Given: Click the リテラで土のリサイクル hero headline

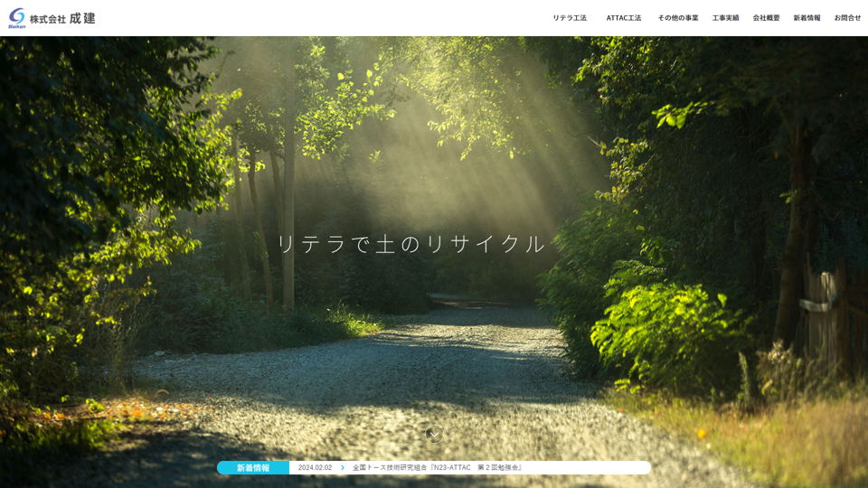Looking at the screenshot, I should 411,244.
